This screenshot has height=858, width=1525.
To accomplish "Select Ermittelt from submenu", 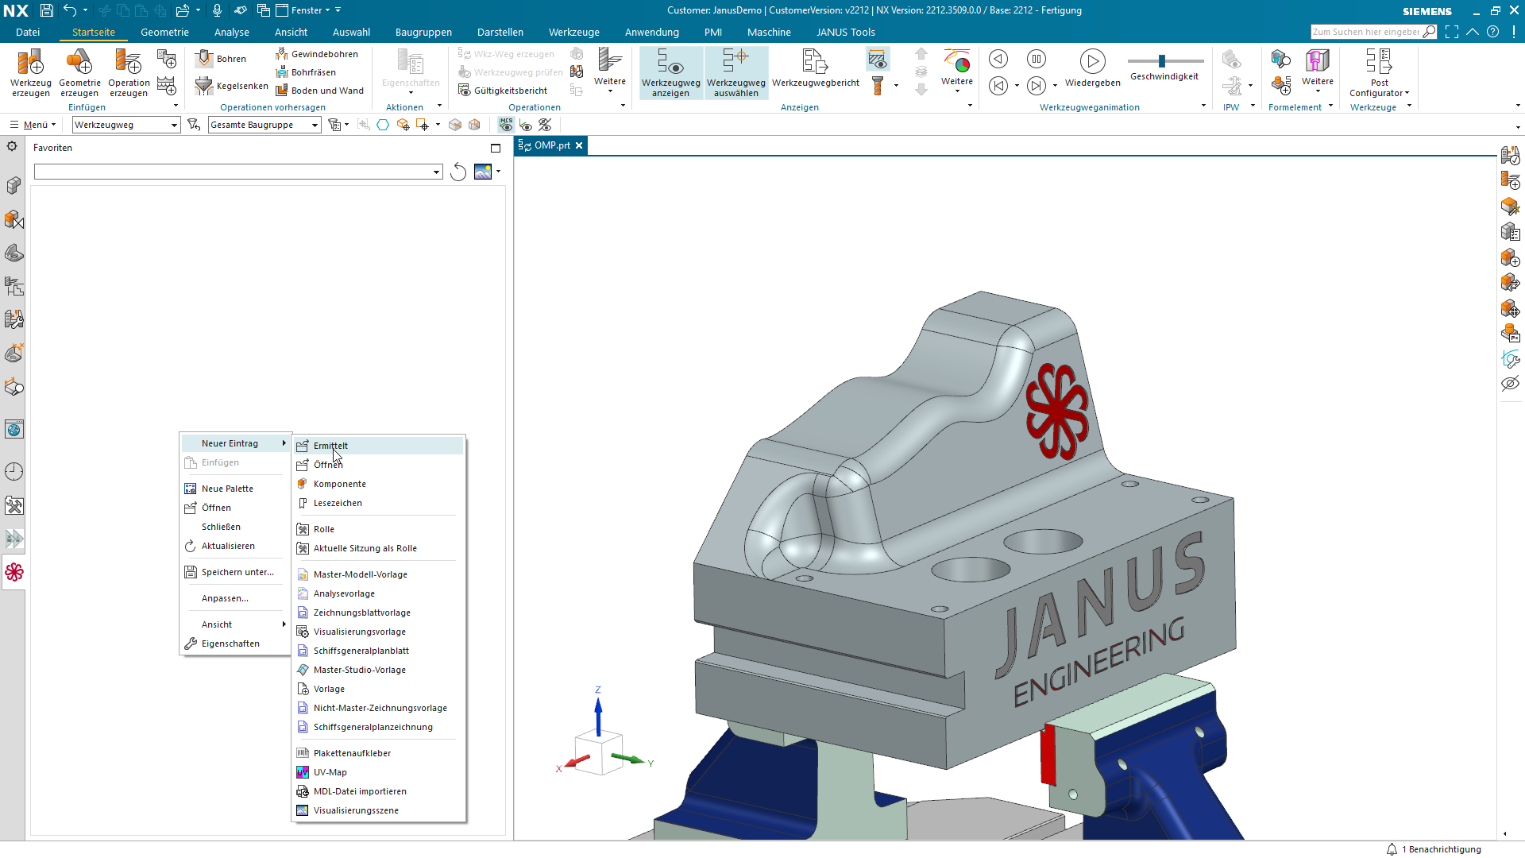I will click(377, 446).
